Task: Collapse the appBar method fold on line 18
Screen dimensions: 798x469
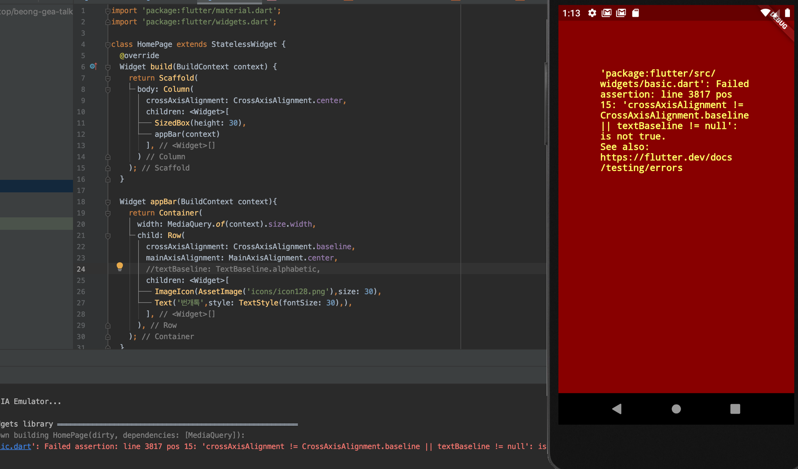Action: click(x=108, y=202)
